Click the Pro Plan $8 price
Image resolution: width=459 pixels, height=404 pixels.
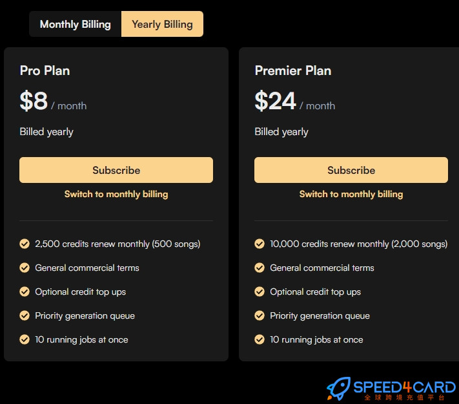click(x=34, y=101)
